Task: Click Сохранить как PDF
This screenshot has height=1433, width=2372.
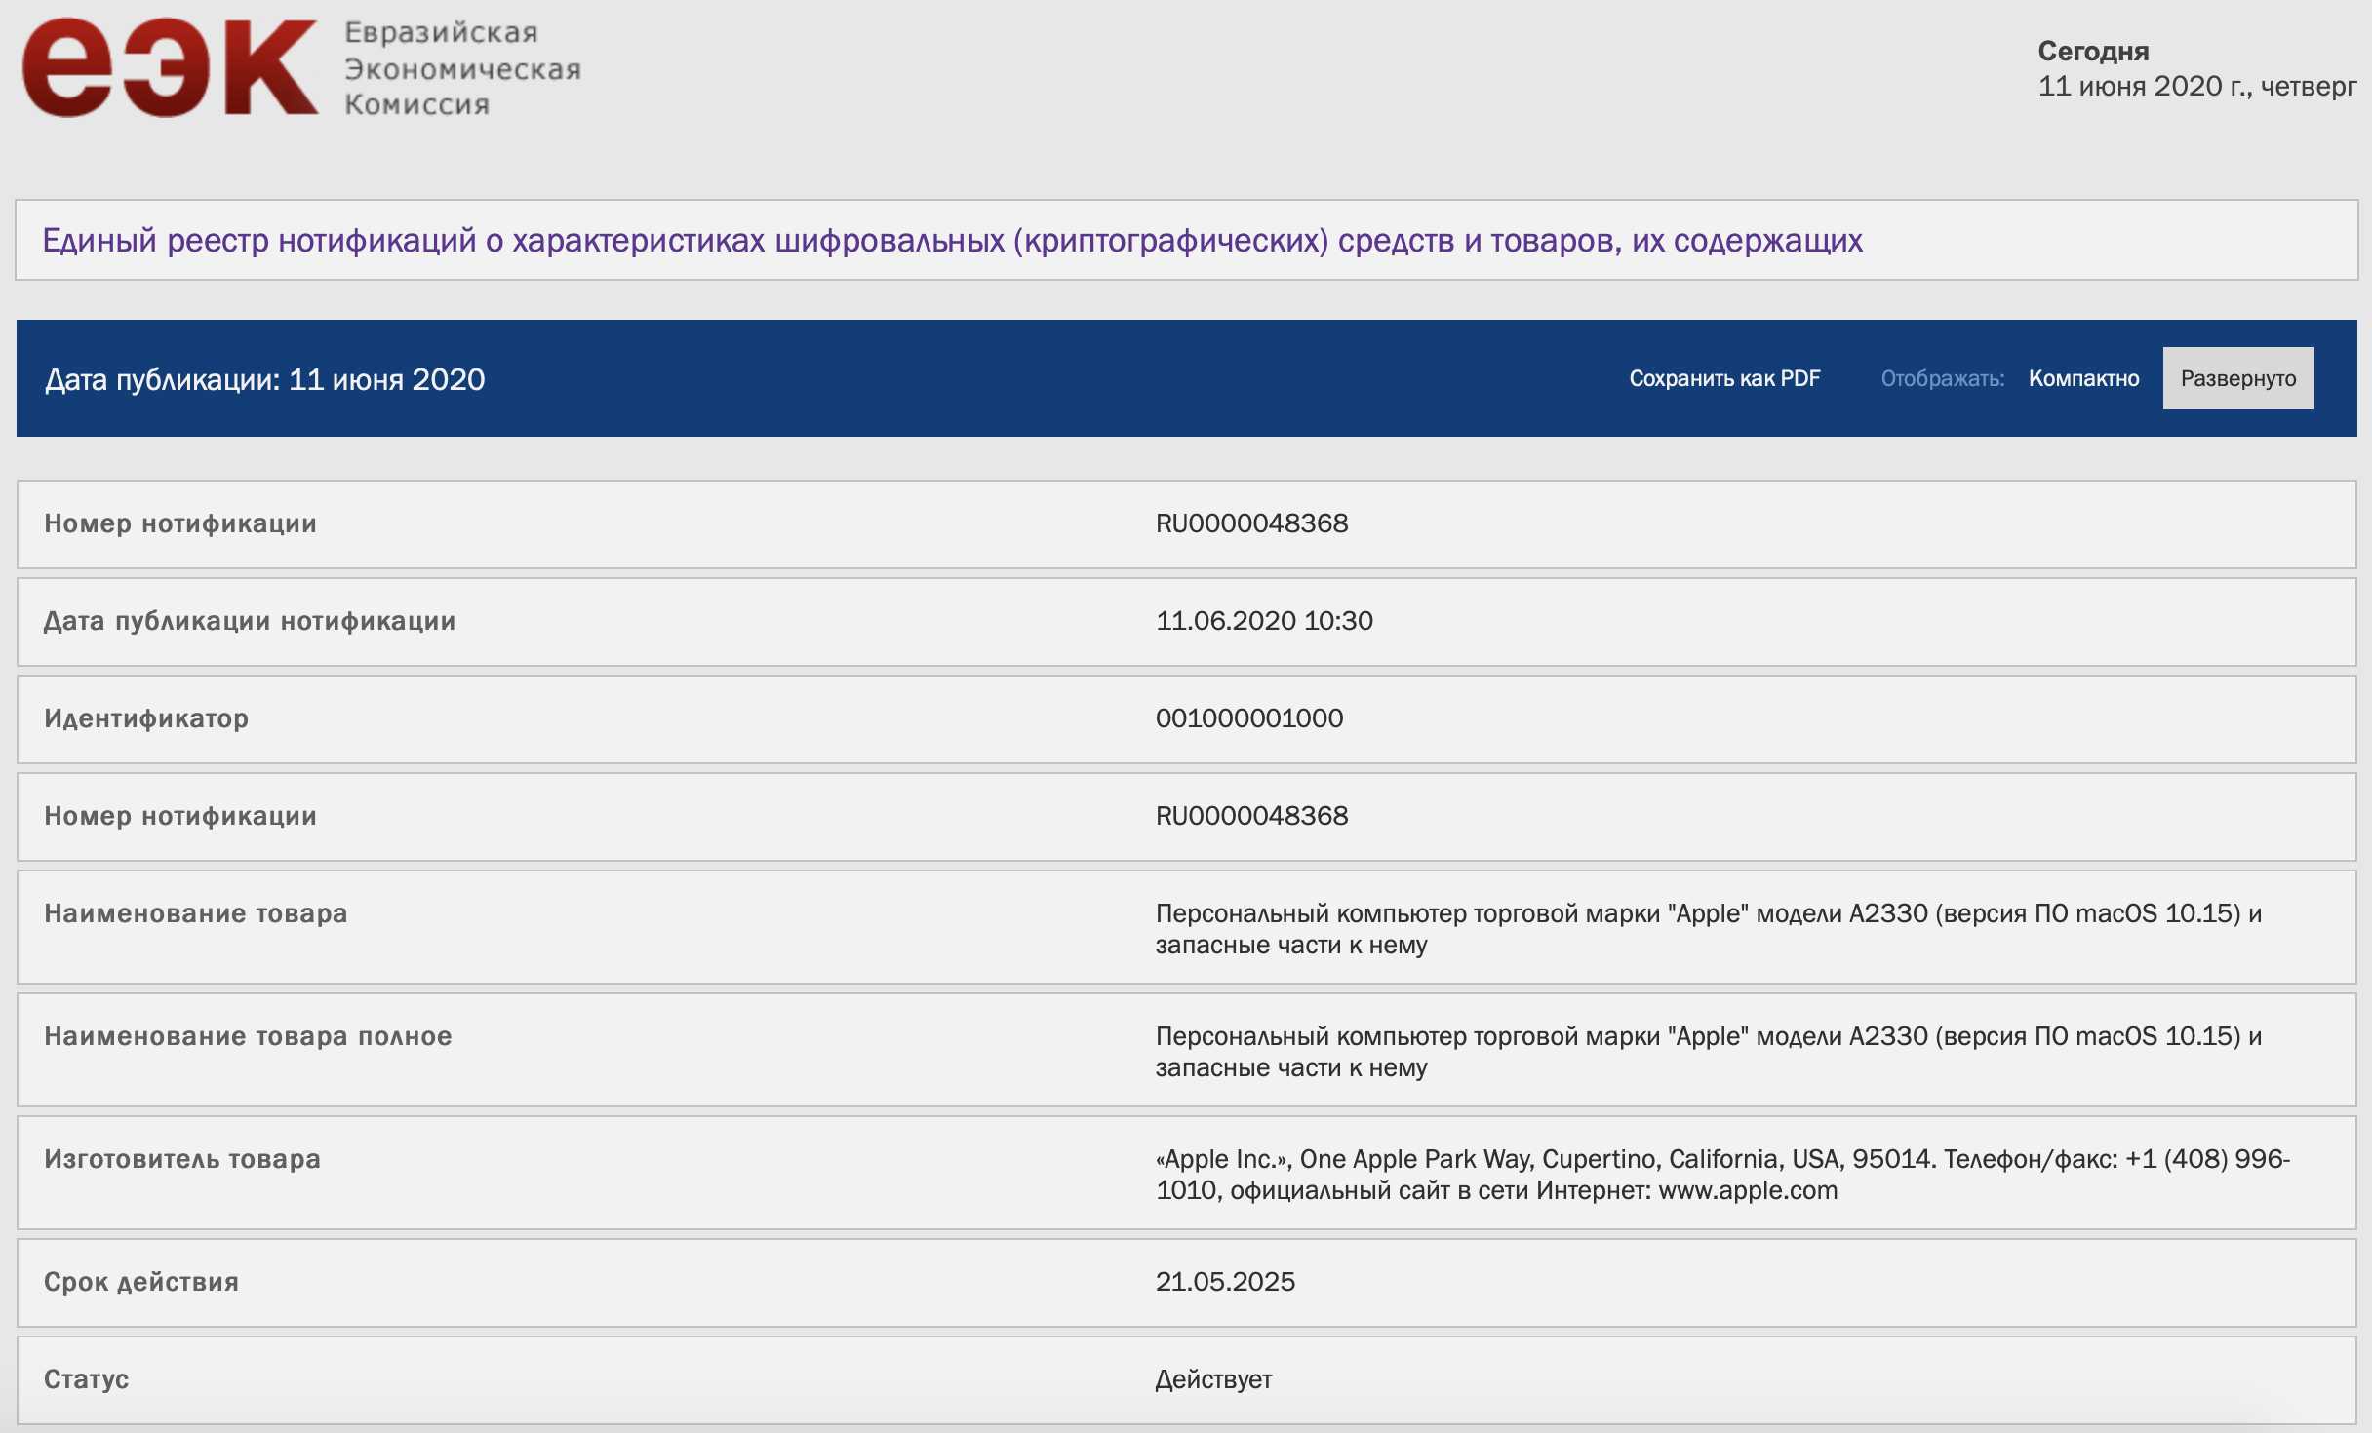Action: coord(1723,378)
